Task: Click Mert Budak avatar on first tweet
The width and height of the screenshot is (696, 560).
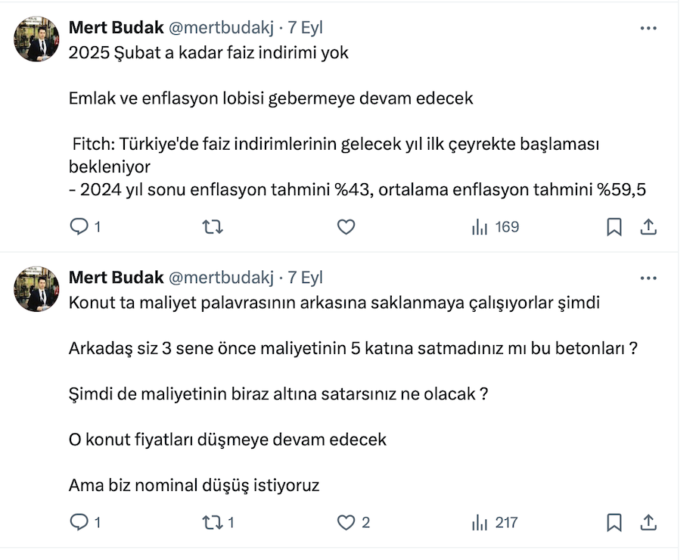Action: [37, 40]
